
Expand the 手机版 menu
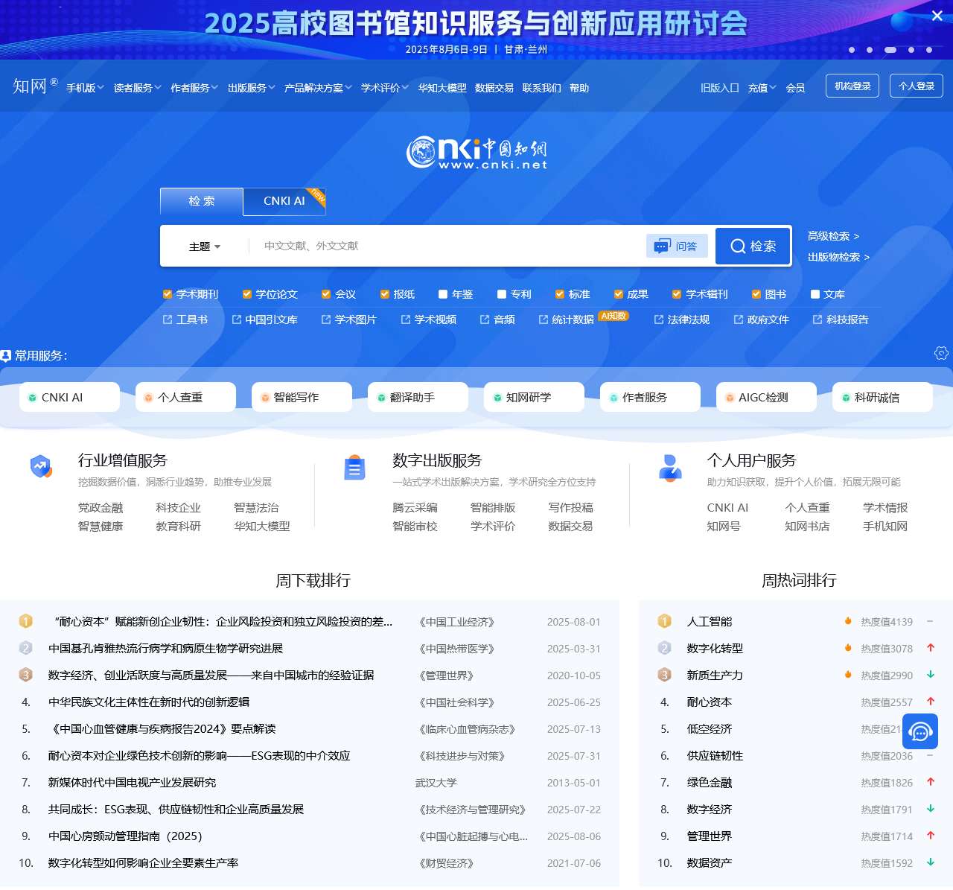[x=85, y=88]
